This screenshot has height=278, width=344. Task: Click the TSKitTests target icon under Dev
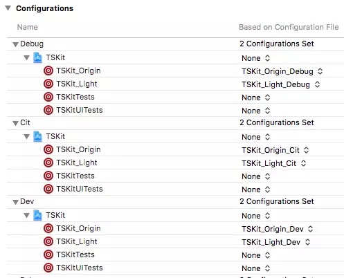[48, 254]
